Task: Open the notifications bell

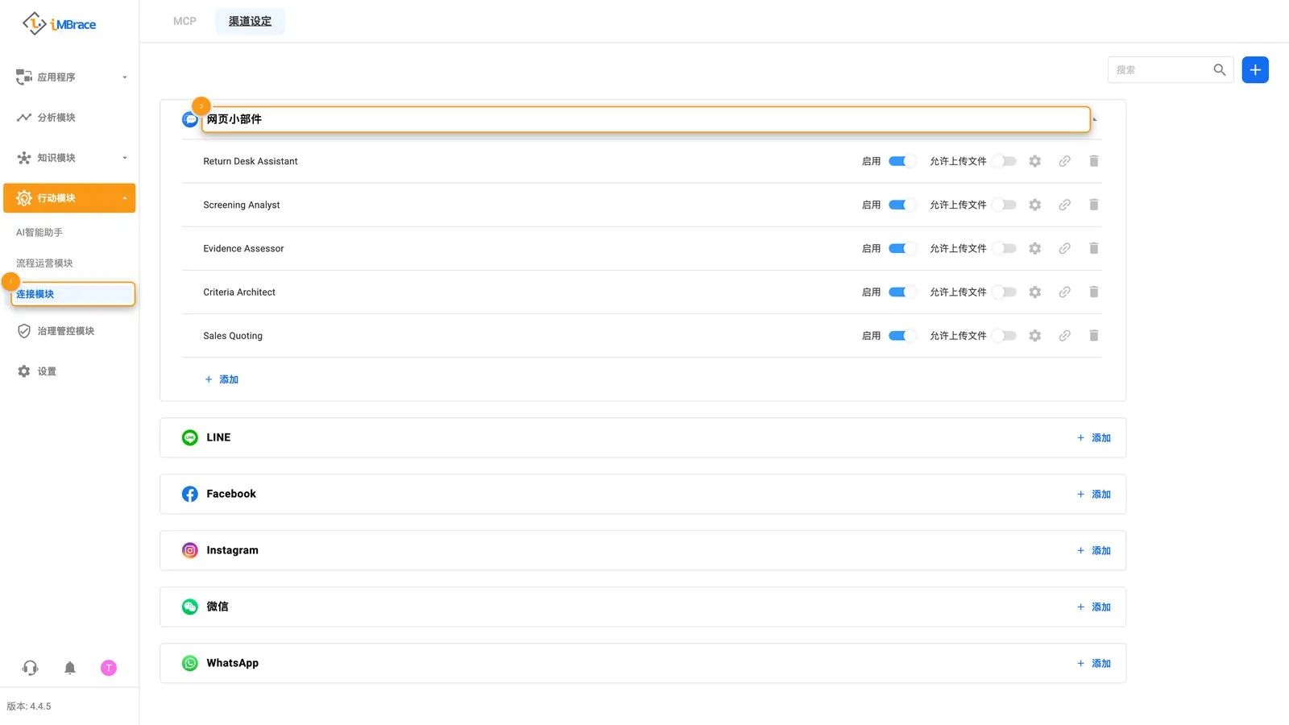Action: point(70,668)
